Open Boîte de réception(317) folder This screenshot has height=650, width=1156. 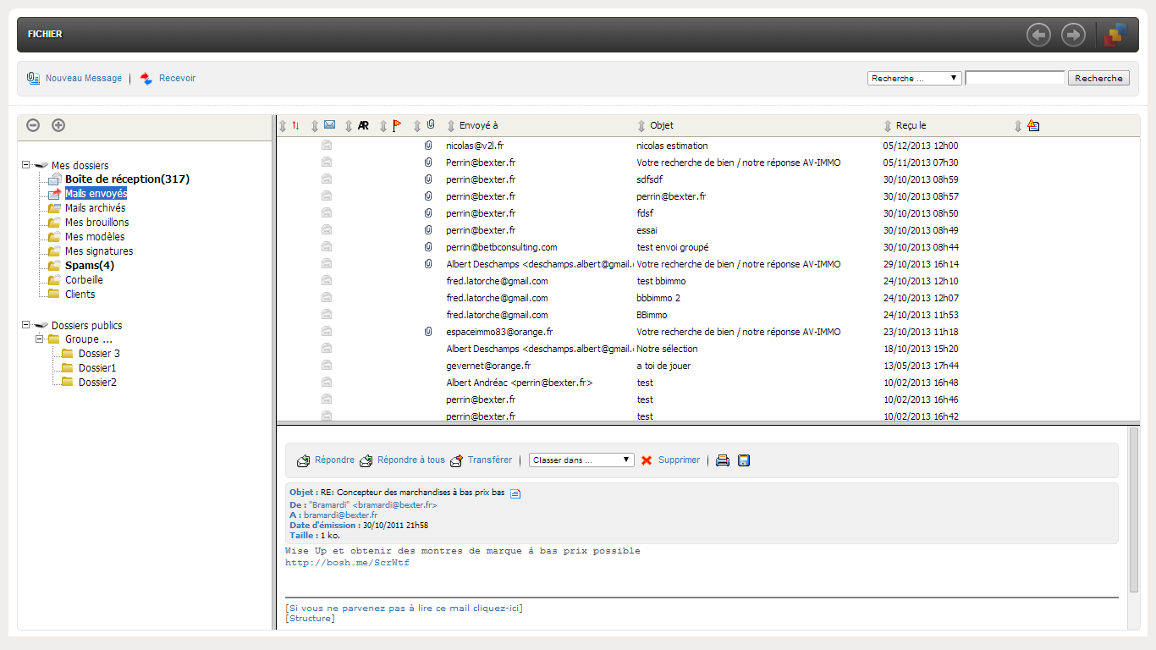127,179
